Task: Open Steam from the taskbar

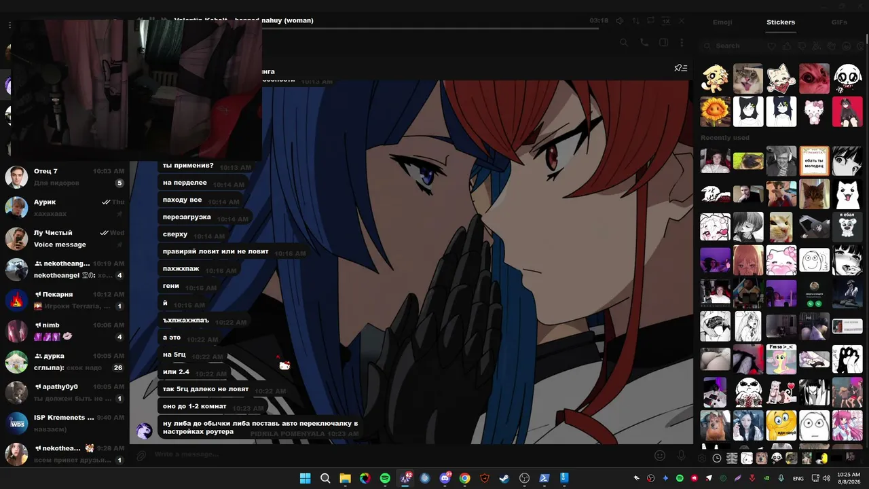Action: pyautogui.click(x=504, y=478)
